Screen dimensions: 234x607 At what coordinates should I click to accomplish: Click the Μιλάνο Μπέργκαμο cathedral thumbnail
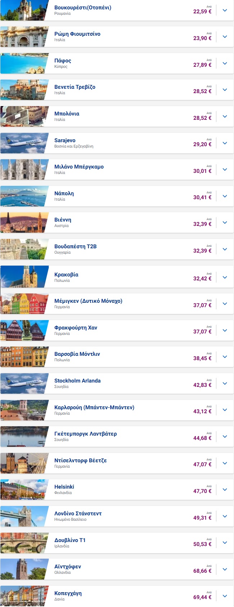pyautogui.click(x=24, y=170)
